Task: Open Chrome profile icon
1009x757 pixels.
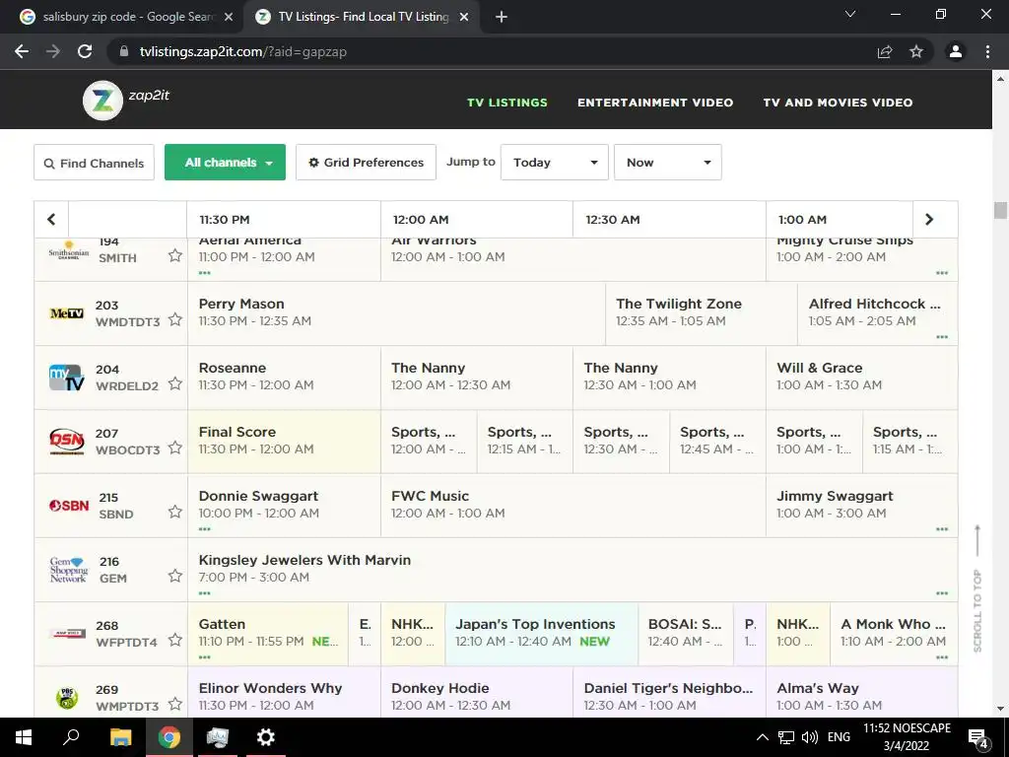Action: (x=956, y=51)
